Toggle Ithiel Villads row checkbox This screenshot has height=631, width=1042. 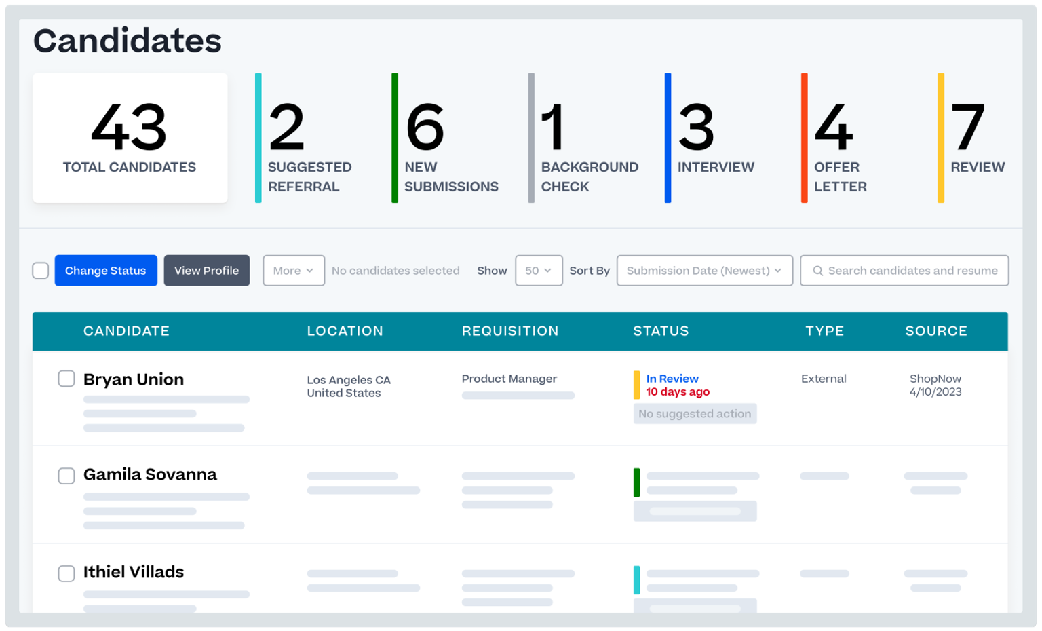tap(66, 573)
